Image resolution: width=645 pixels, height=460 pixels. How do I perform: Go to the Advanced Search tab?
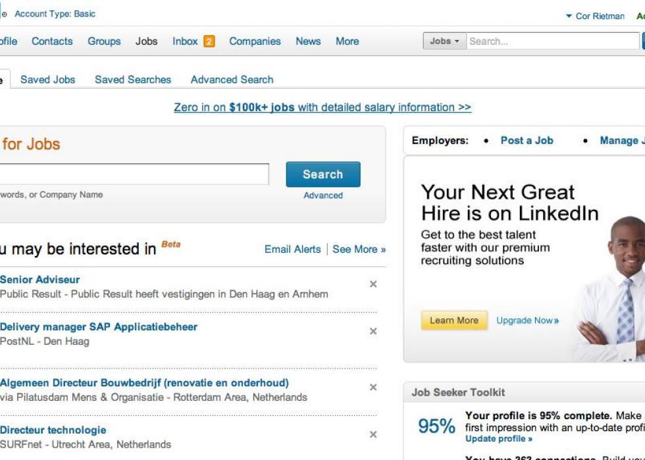pos(232,80)
